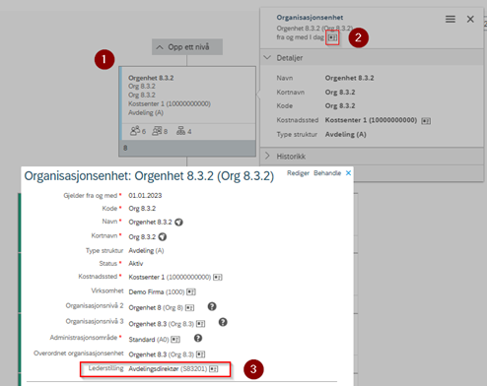
Task: Select the popup title 'Organisasjonsenhet: Orgenhet 8.3.2'
Action: point(149,176)
